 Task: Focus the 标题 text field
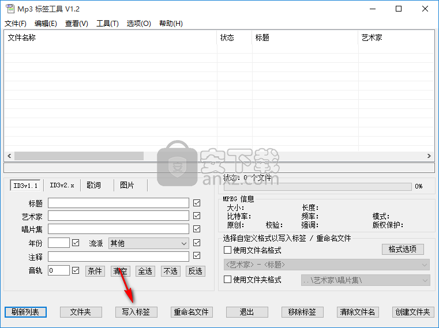click(118, 203)
